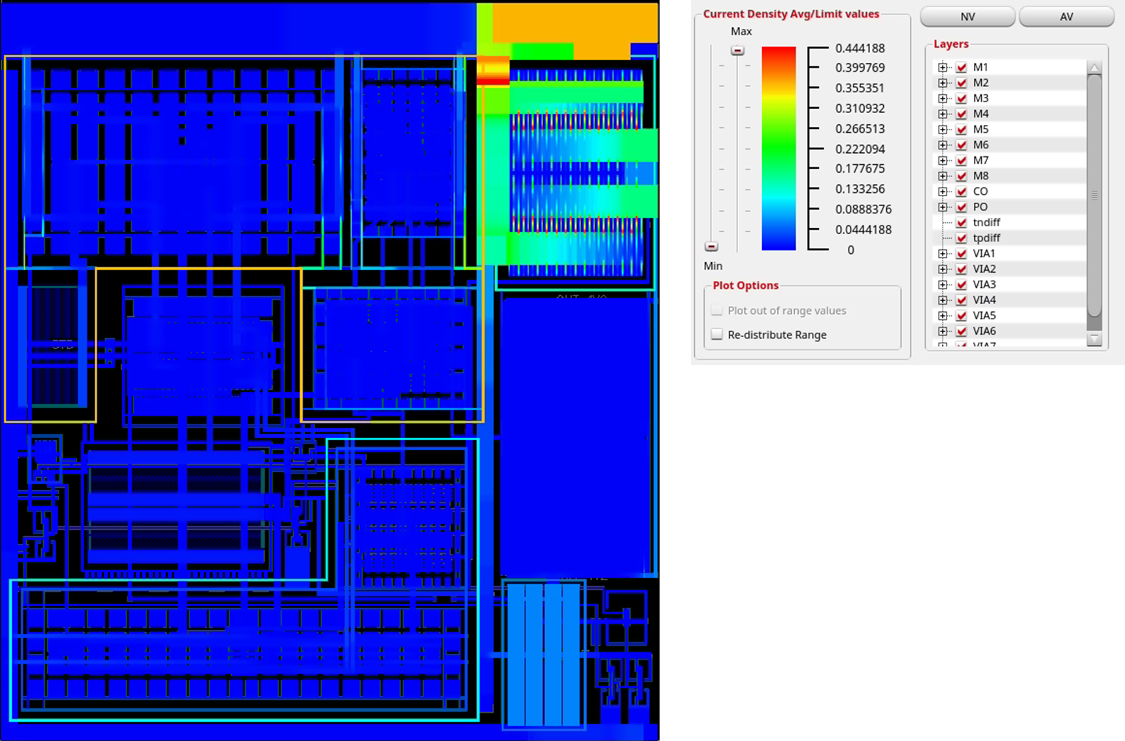1125x741 pixels.
Task: Toggle the CO layer checkbox
Action: [x=960, y=191]
